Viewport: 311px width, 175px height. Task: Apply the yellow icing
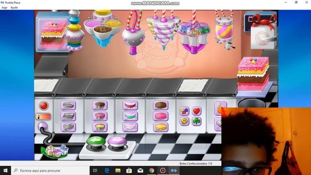tap(161, 127)
